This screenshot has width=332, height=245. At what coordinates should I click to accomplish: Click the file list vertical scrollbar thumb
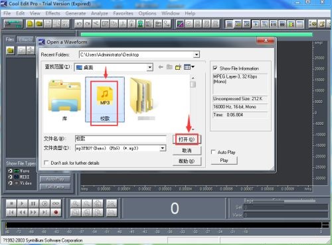point(193,84)
